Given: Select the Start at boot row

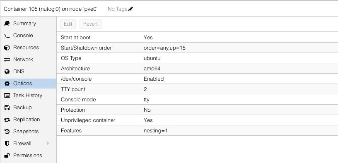Looking at the screenshot, I should point(197,38).
